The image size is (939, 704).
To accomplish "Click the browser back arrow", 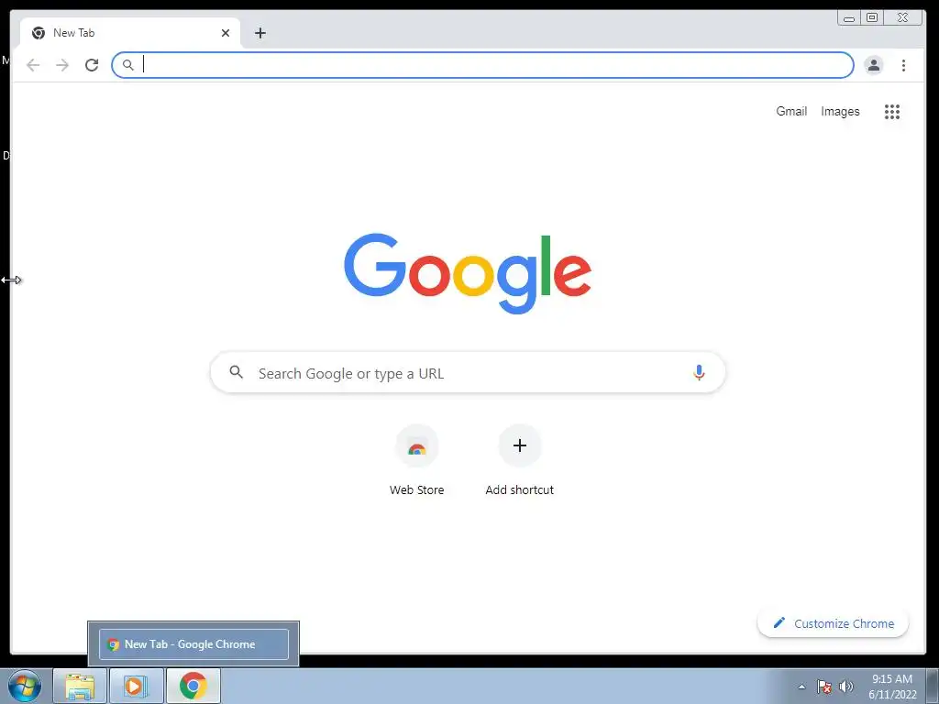I will pos(33,65).
